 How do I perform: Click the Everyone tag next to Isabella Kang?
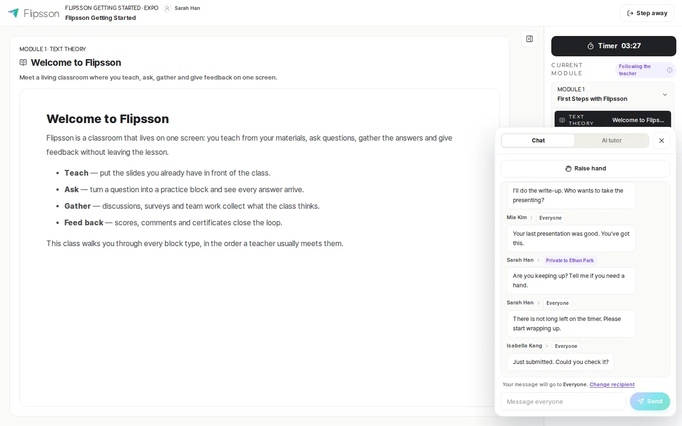click(x=566, y=346)
